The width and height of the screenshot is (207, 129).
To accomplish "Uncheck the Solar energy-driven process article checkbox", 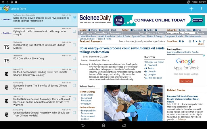I will (74, 18).
